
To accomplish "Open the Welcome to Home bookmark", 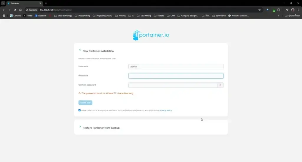I will pyautogui.click(x=238, y=16).
